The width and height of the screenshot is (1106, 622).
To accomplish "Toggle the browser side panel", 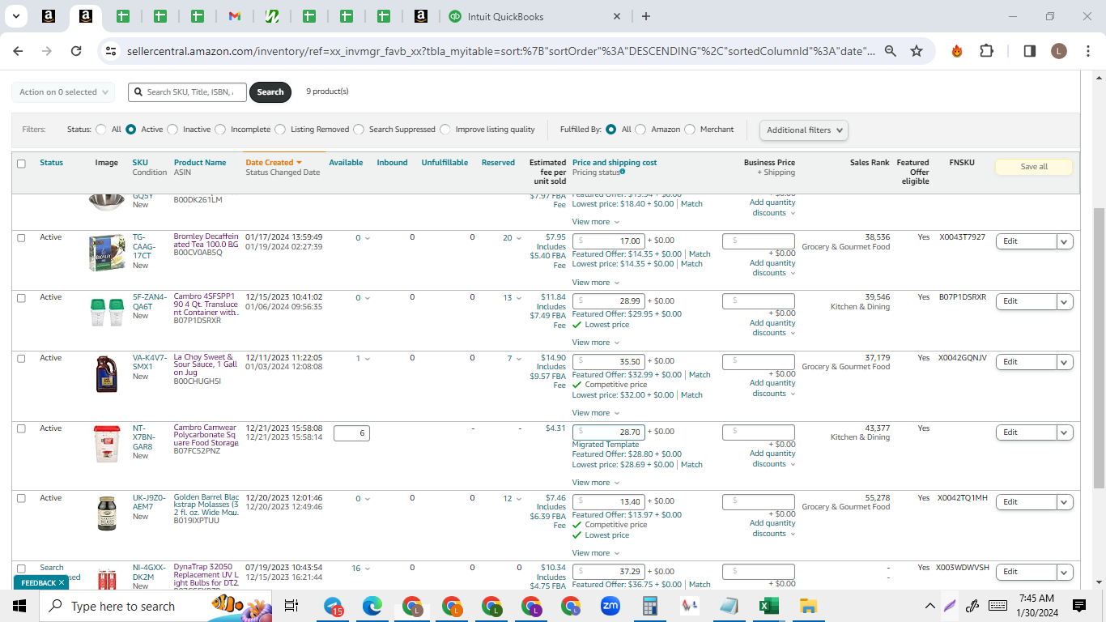I will (x=1030, y=51).
